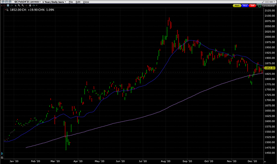Click the yellow 1852.00 current price tag
This screenshot has height=164, width=277.
269,68
